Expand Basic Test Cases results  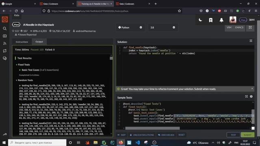39,70
